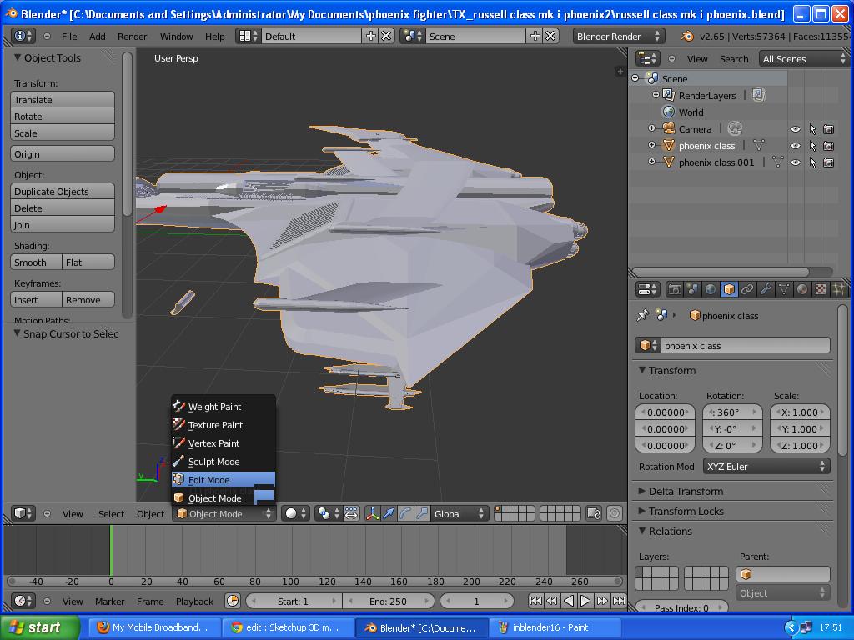The image size is (854, 640).
Task: Set X rotation to 360 in Transform panel
Action: click(731, 412)
